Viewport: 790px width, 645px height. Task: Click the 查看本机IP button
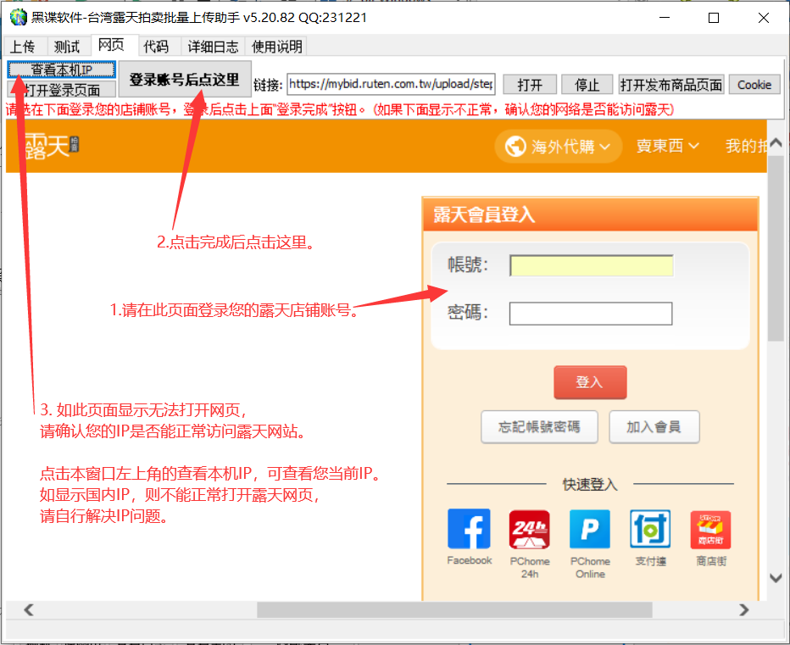tap(62, 70)
